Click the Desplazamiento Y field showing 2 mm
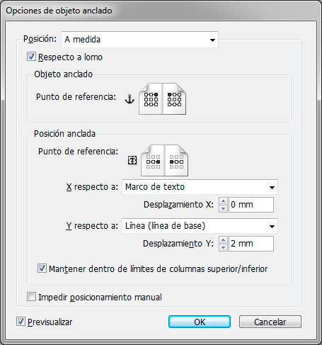Viewport: 322px width, 345px height. tap(251, 244)
